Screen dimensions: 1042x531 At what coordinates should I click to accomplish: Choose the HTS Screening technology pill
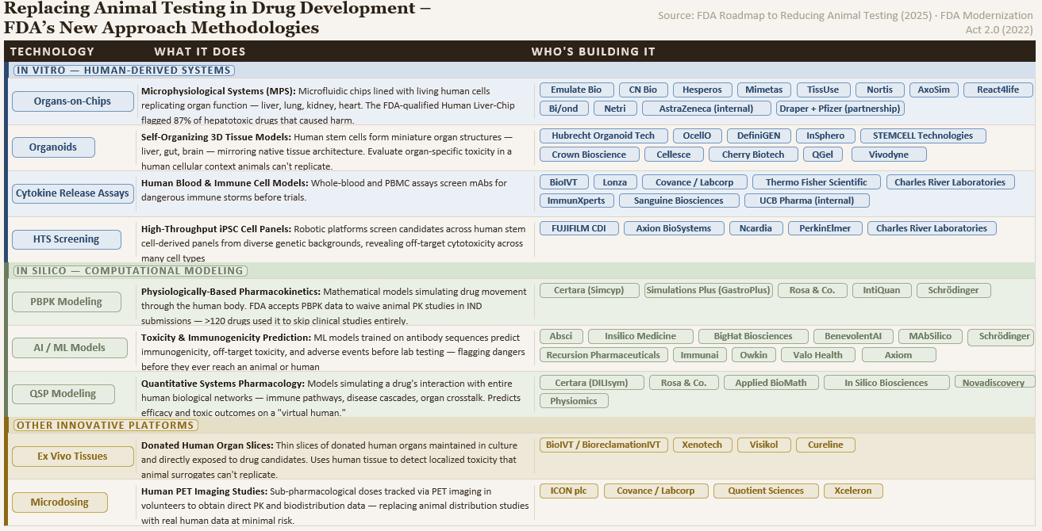coord(67,239)
